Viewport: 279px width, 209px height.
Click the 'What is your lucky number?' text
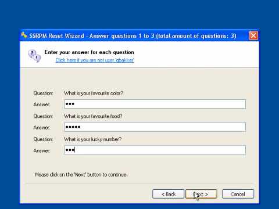[92, 139]
